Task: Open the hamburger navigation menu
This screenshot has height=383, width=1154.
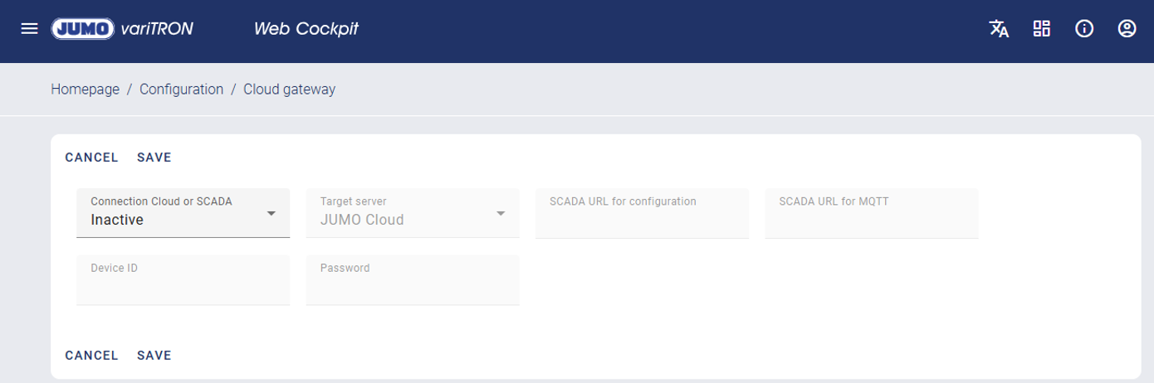Action: tap(29, 29)
